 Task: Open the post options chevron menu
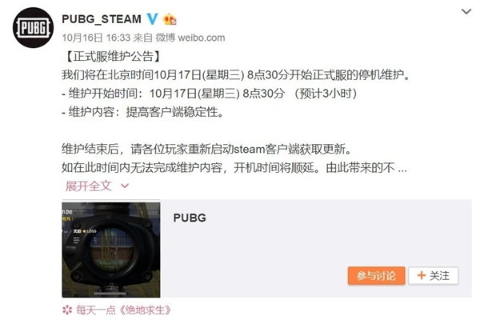tap(466, 12)
